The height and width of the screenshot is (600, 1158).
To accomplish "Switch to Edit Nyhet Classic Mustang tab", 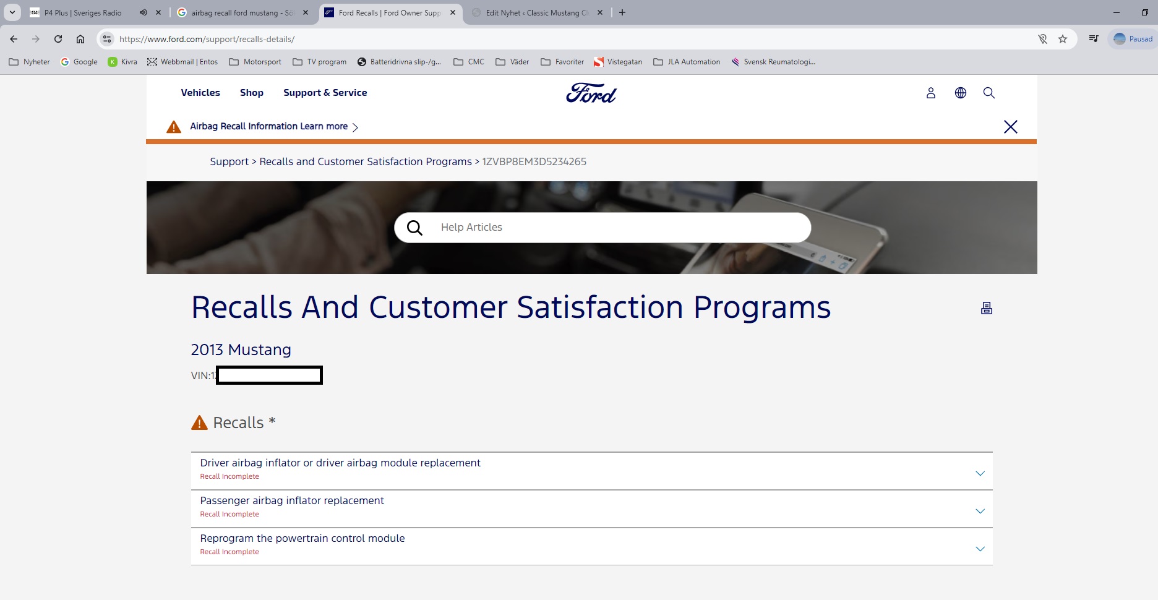I will [x=536, y=12].
